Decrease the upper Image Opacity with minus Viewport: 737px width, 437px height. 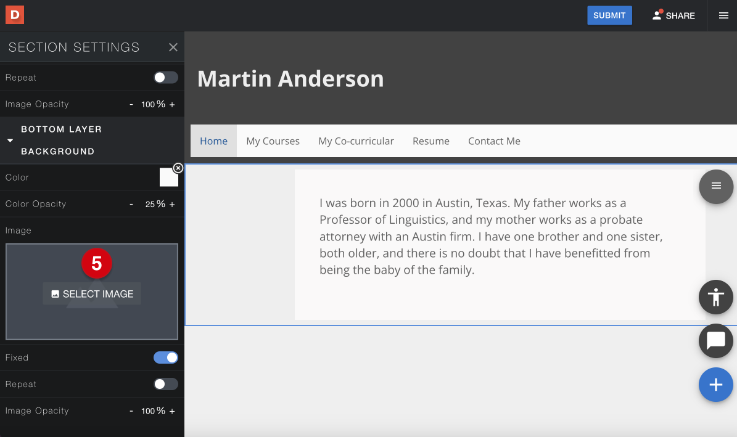(x=131, y=104)
